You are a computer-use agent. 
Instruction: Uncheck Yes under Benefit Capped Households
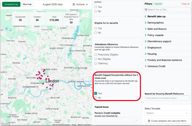pyautogui.click(x=96, y=93)
